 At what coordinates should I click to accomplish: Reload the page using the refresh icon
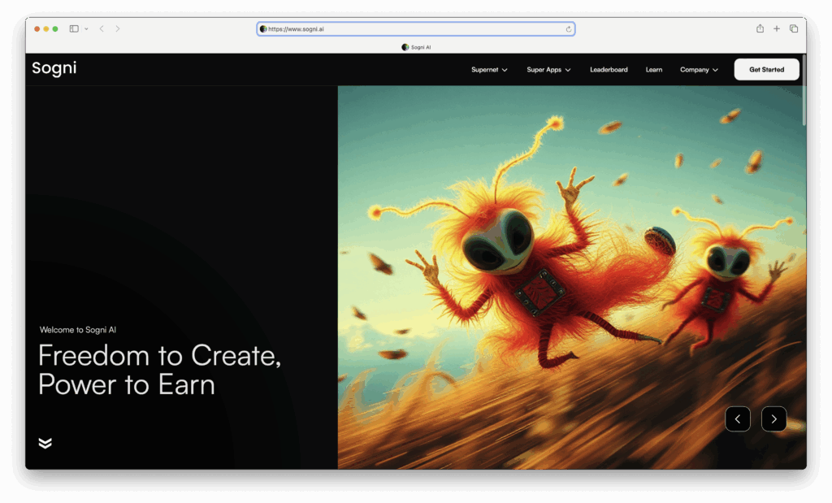[x=568, y=29]
